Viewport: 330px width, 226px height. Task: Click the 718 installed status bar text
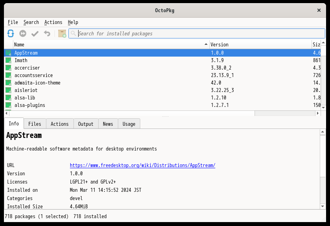(90, 216)
